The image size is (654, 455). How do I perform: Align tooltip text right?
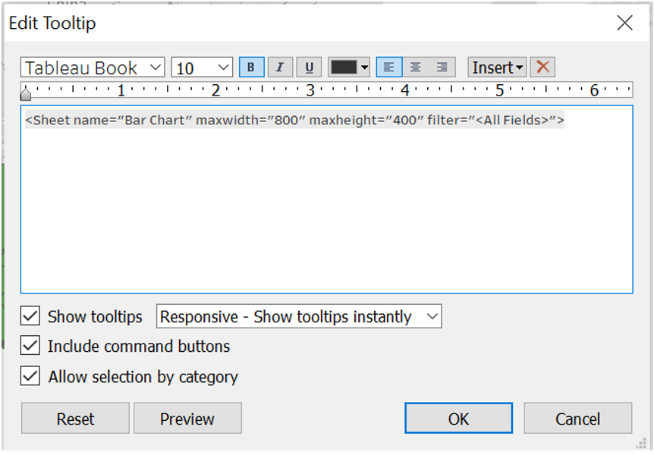pos(443,67)
